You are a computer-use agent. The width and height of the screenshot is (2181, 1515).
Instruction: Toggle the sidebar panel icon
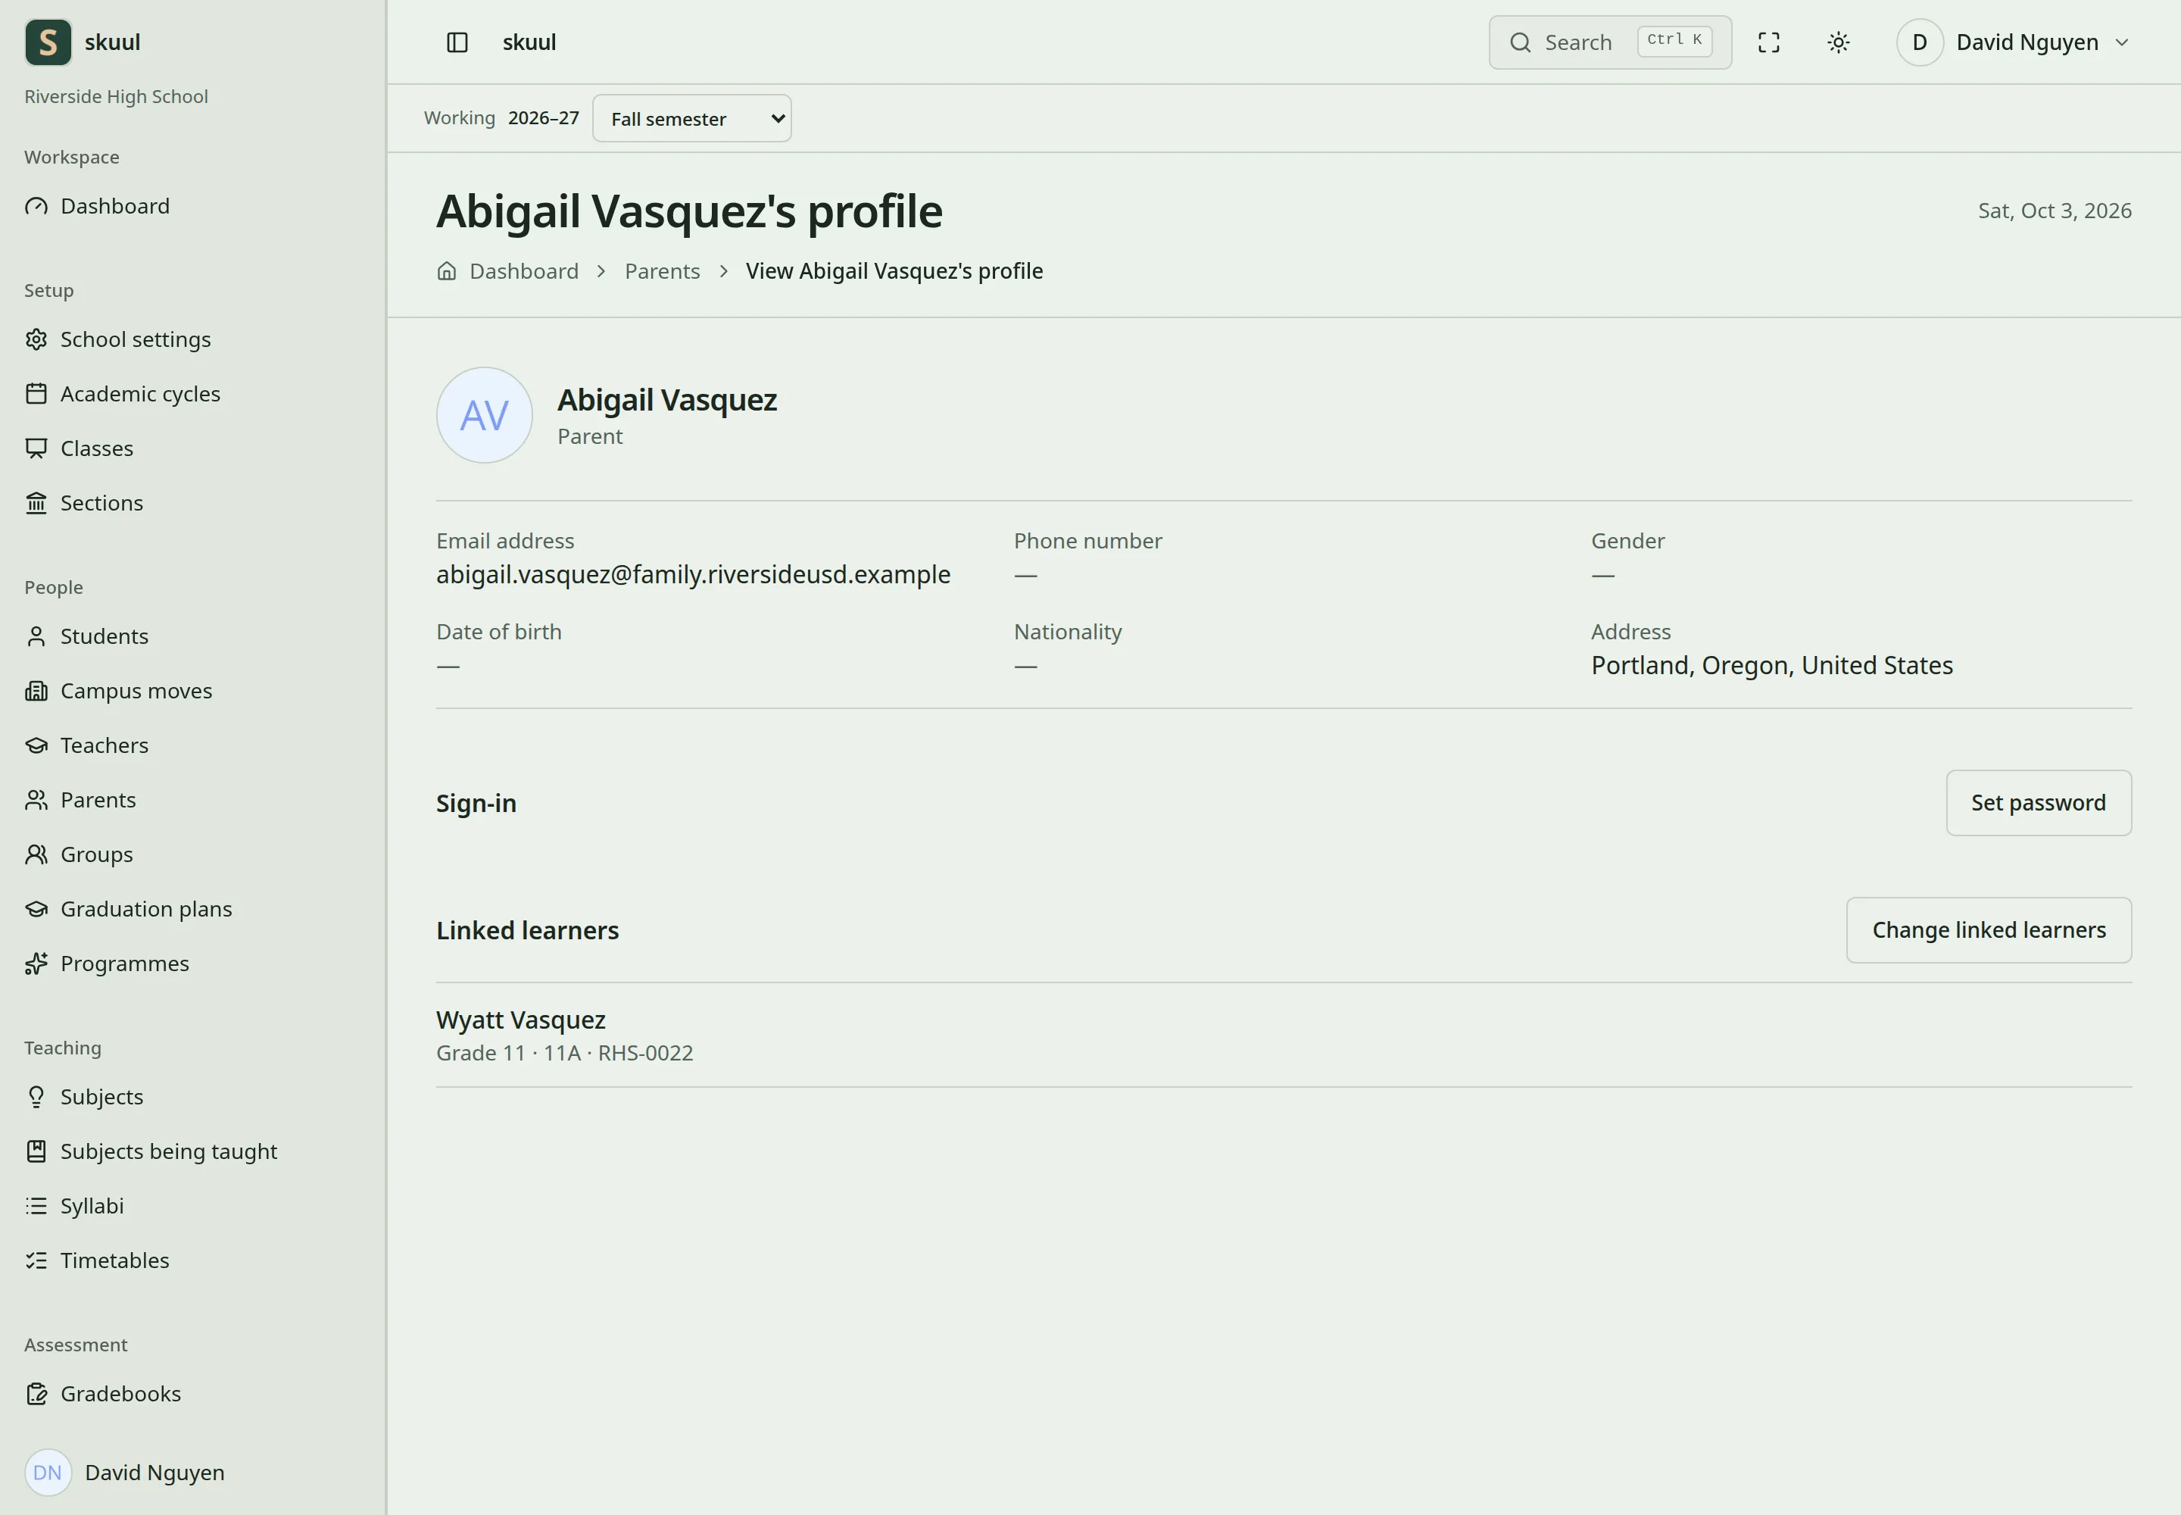(457, 42)
